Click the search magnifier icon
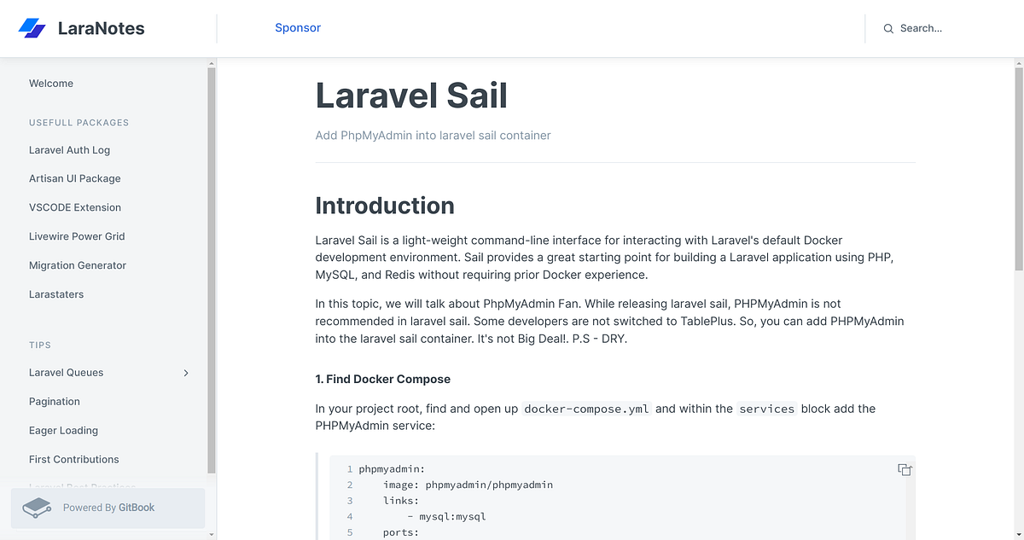 [887, 28]
